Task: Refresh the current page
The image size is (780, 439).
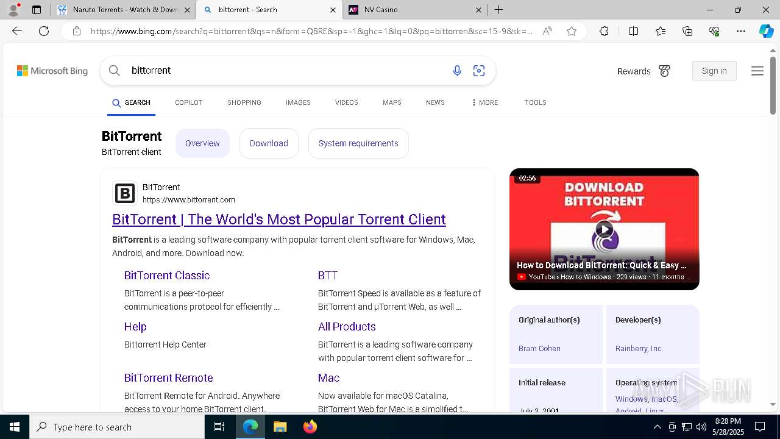Action: click(44, 31)
